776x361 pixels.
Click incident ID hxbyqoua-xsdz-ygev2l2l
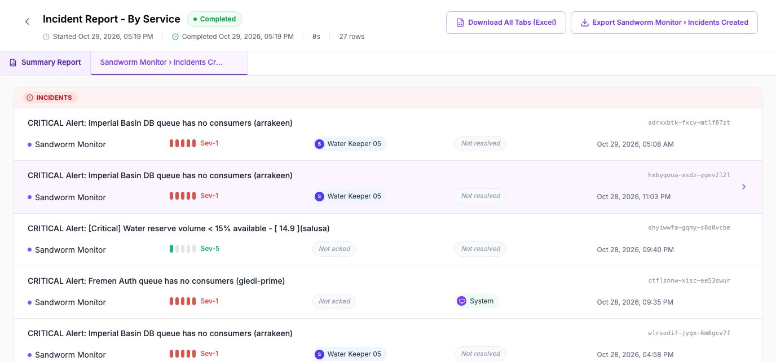pos(689,175)
